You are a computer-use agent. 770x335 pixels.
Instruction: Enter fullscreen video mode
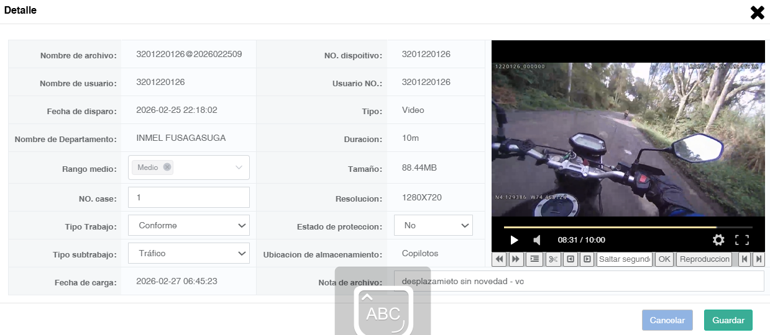pos(742,240)
